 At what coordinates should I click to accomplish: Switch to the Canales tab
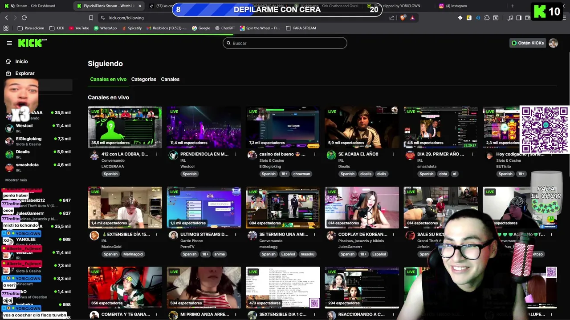[x=170, y=79]
